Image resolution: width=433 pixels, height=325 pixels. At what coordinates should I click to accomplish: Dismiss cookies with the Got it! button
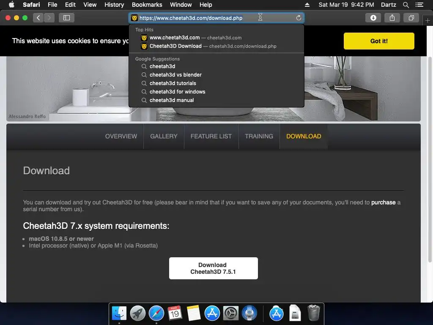pos(379,41)
